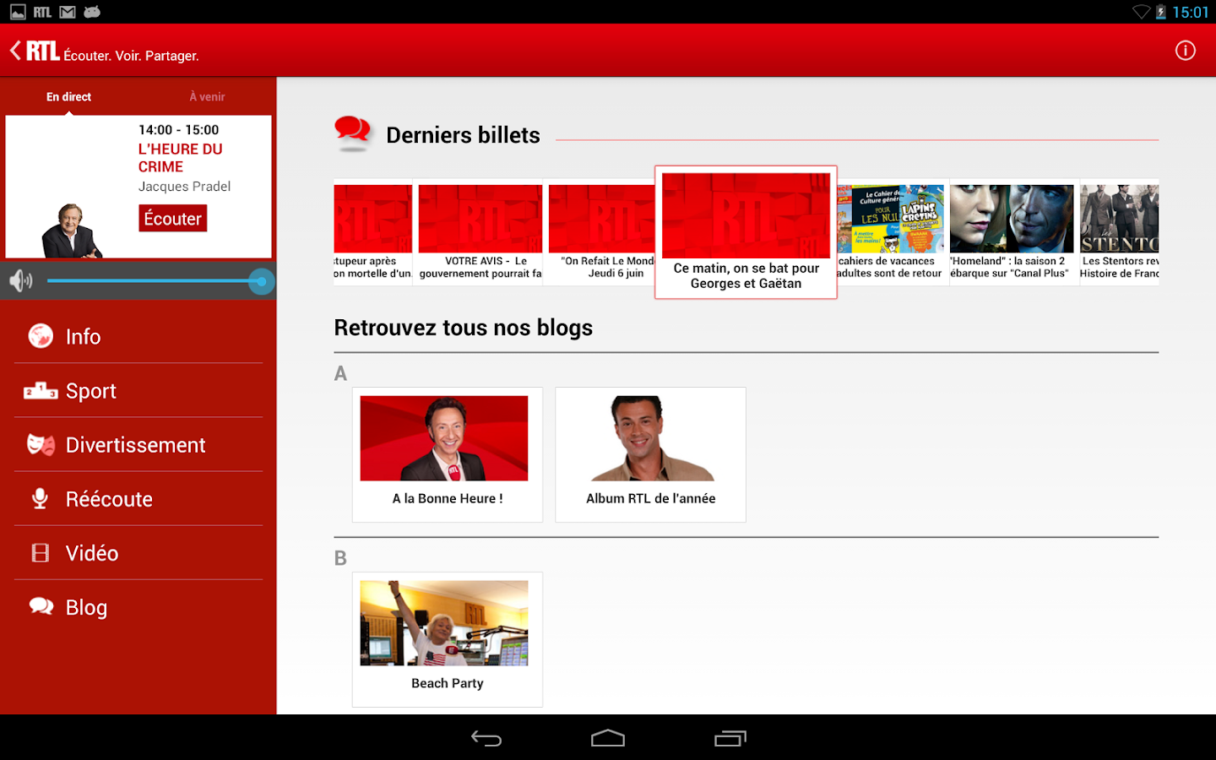Tap the picture notification icon in status bar
Screen dimensions: 1216x760
pos(18,12)
